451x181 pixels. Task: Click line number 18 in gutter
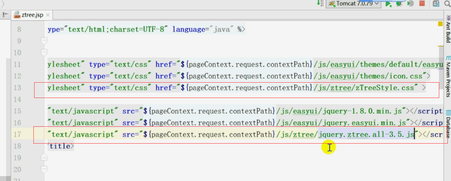point(17,146)
